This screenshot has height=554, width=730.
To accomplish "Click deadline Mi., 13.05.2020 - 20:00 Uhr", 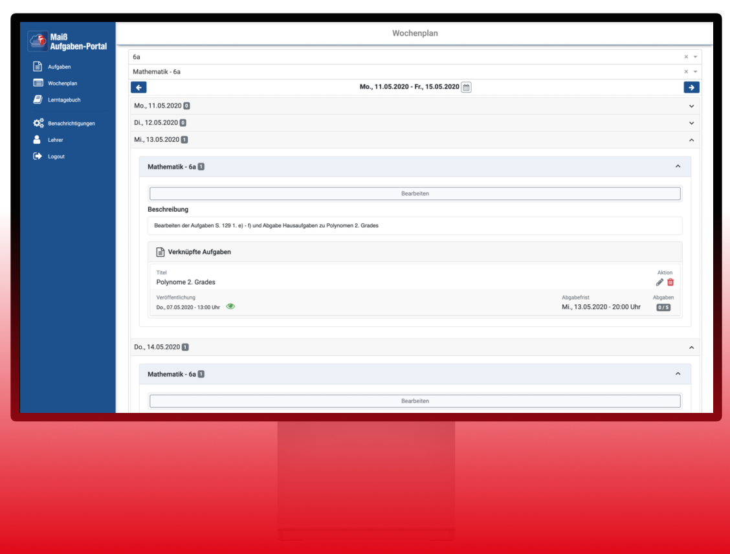I will tap(601, 307).
